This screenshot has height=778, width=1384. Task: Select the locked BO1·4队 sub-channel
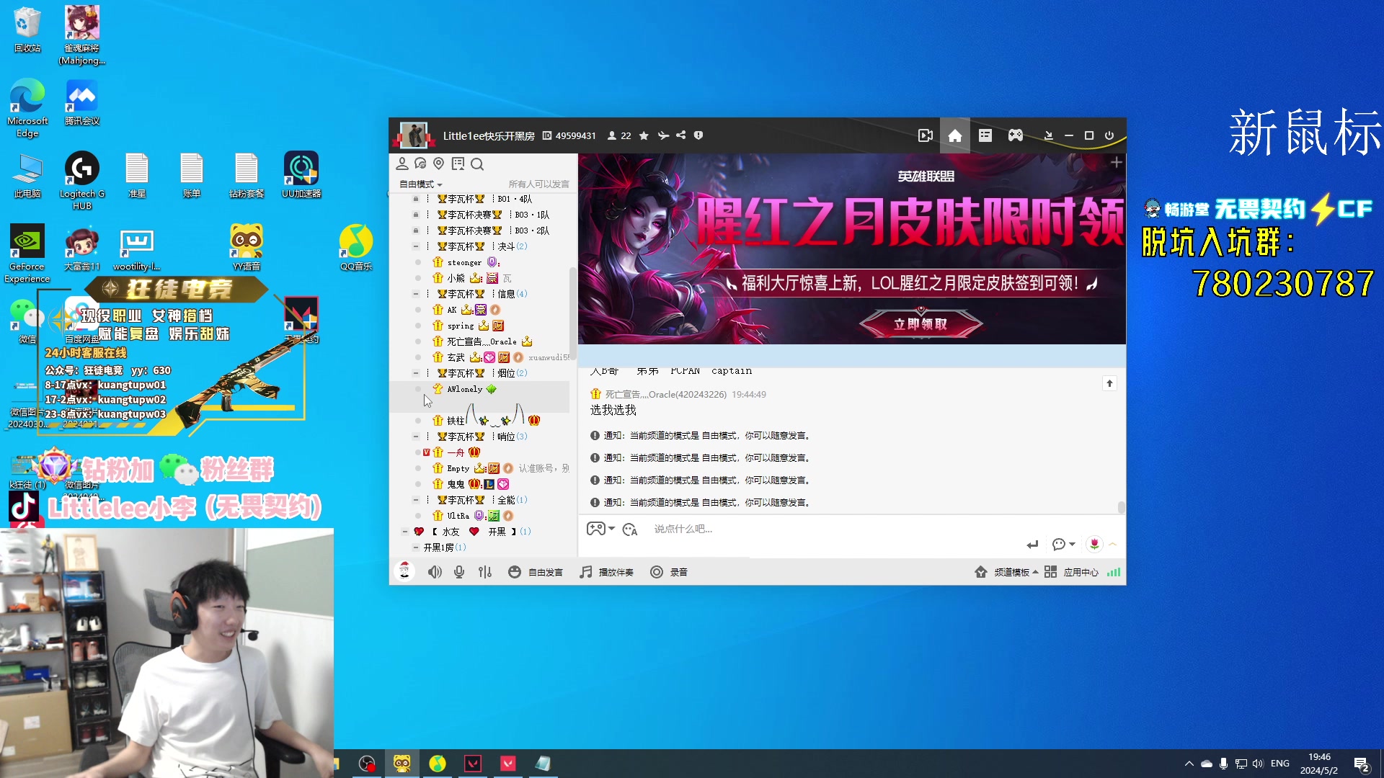click(484, 199)
